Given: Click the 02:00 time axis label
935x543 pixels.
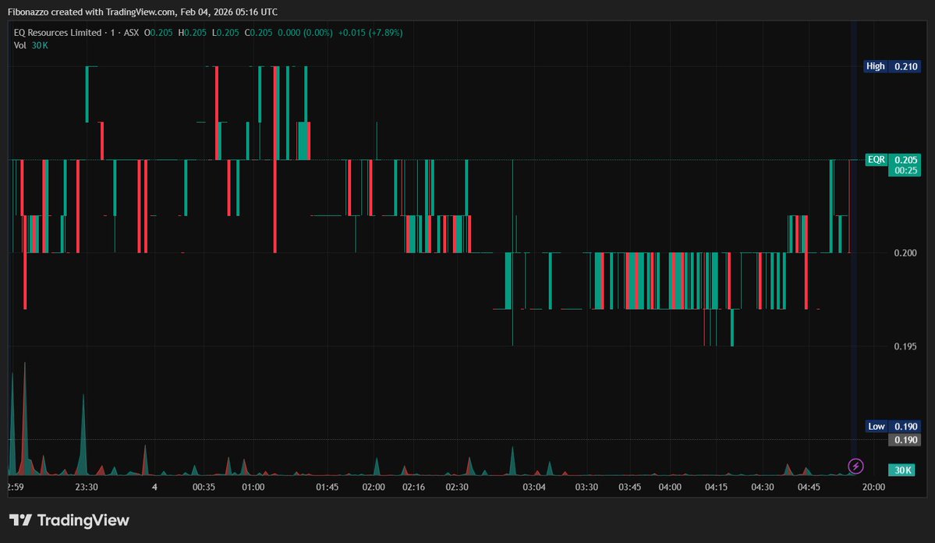Looking at the screenshot, I should [374, 487].
